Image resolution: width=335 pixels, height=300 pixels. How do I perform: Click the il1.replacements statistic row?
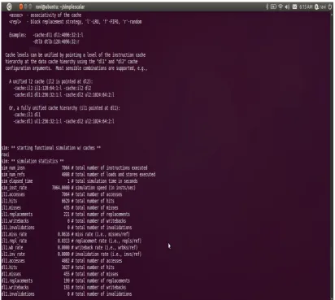coord(66,214)
